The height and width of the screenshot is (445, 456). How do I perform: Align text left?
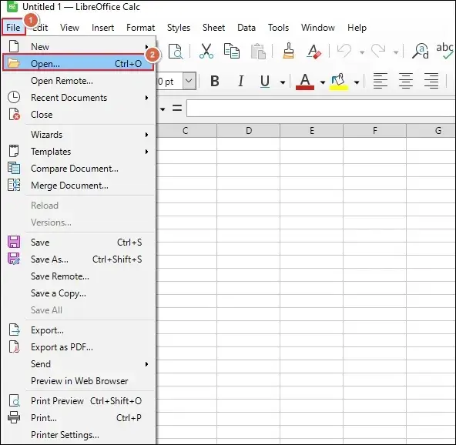tap(381, 81)
